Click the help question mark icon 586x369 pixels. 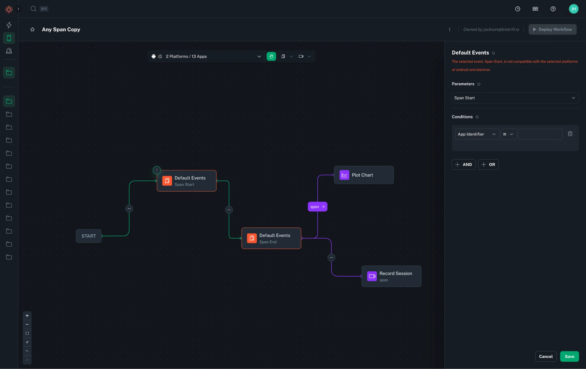553,9
